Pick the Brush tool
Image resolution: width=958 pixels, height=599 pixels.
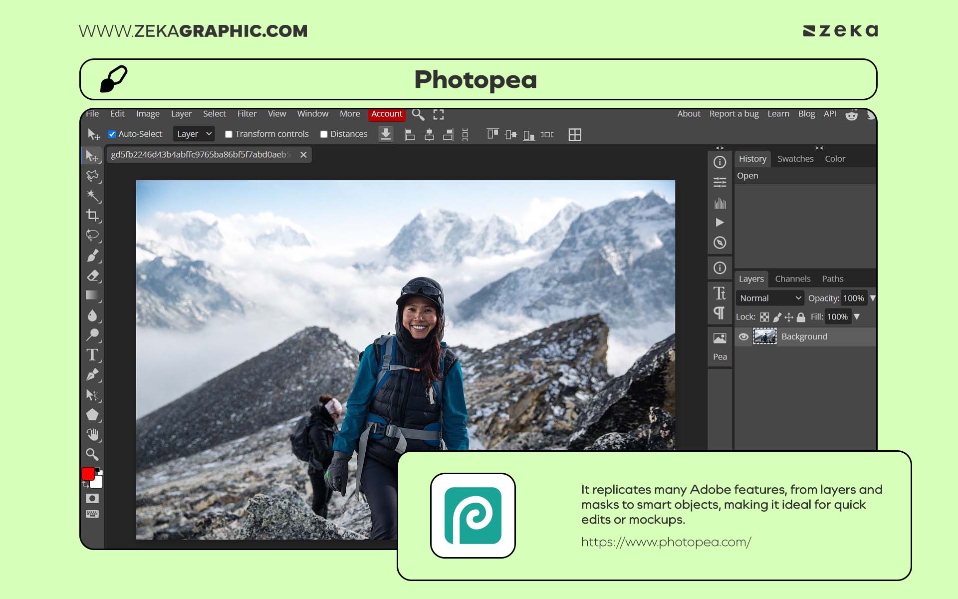(92, 256)
